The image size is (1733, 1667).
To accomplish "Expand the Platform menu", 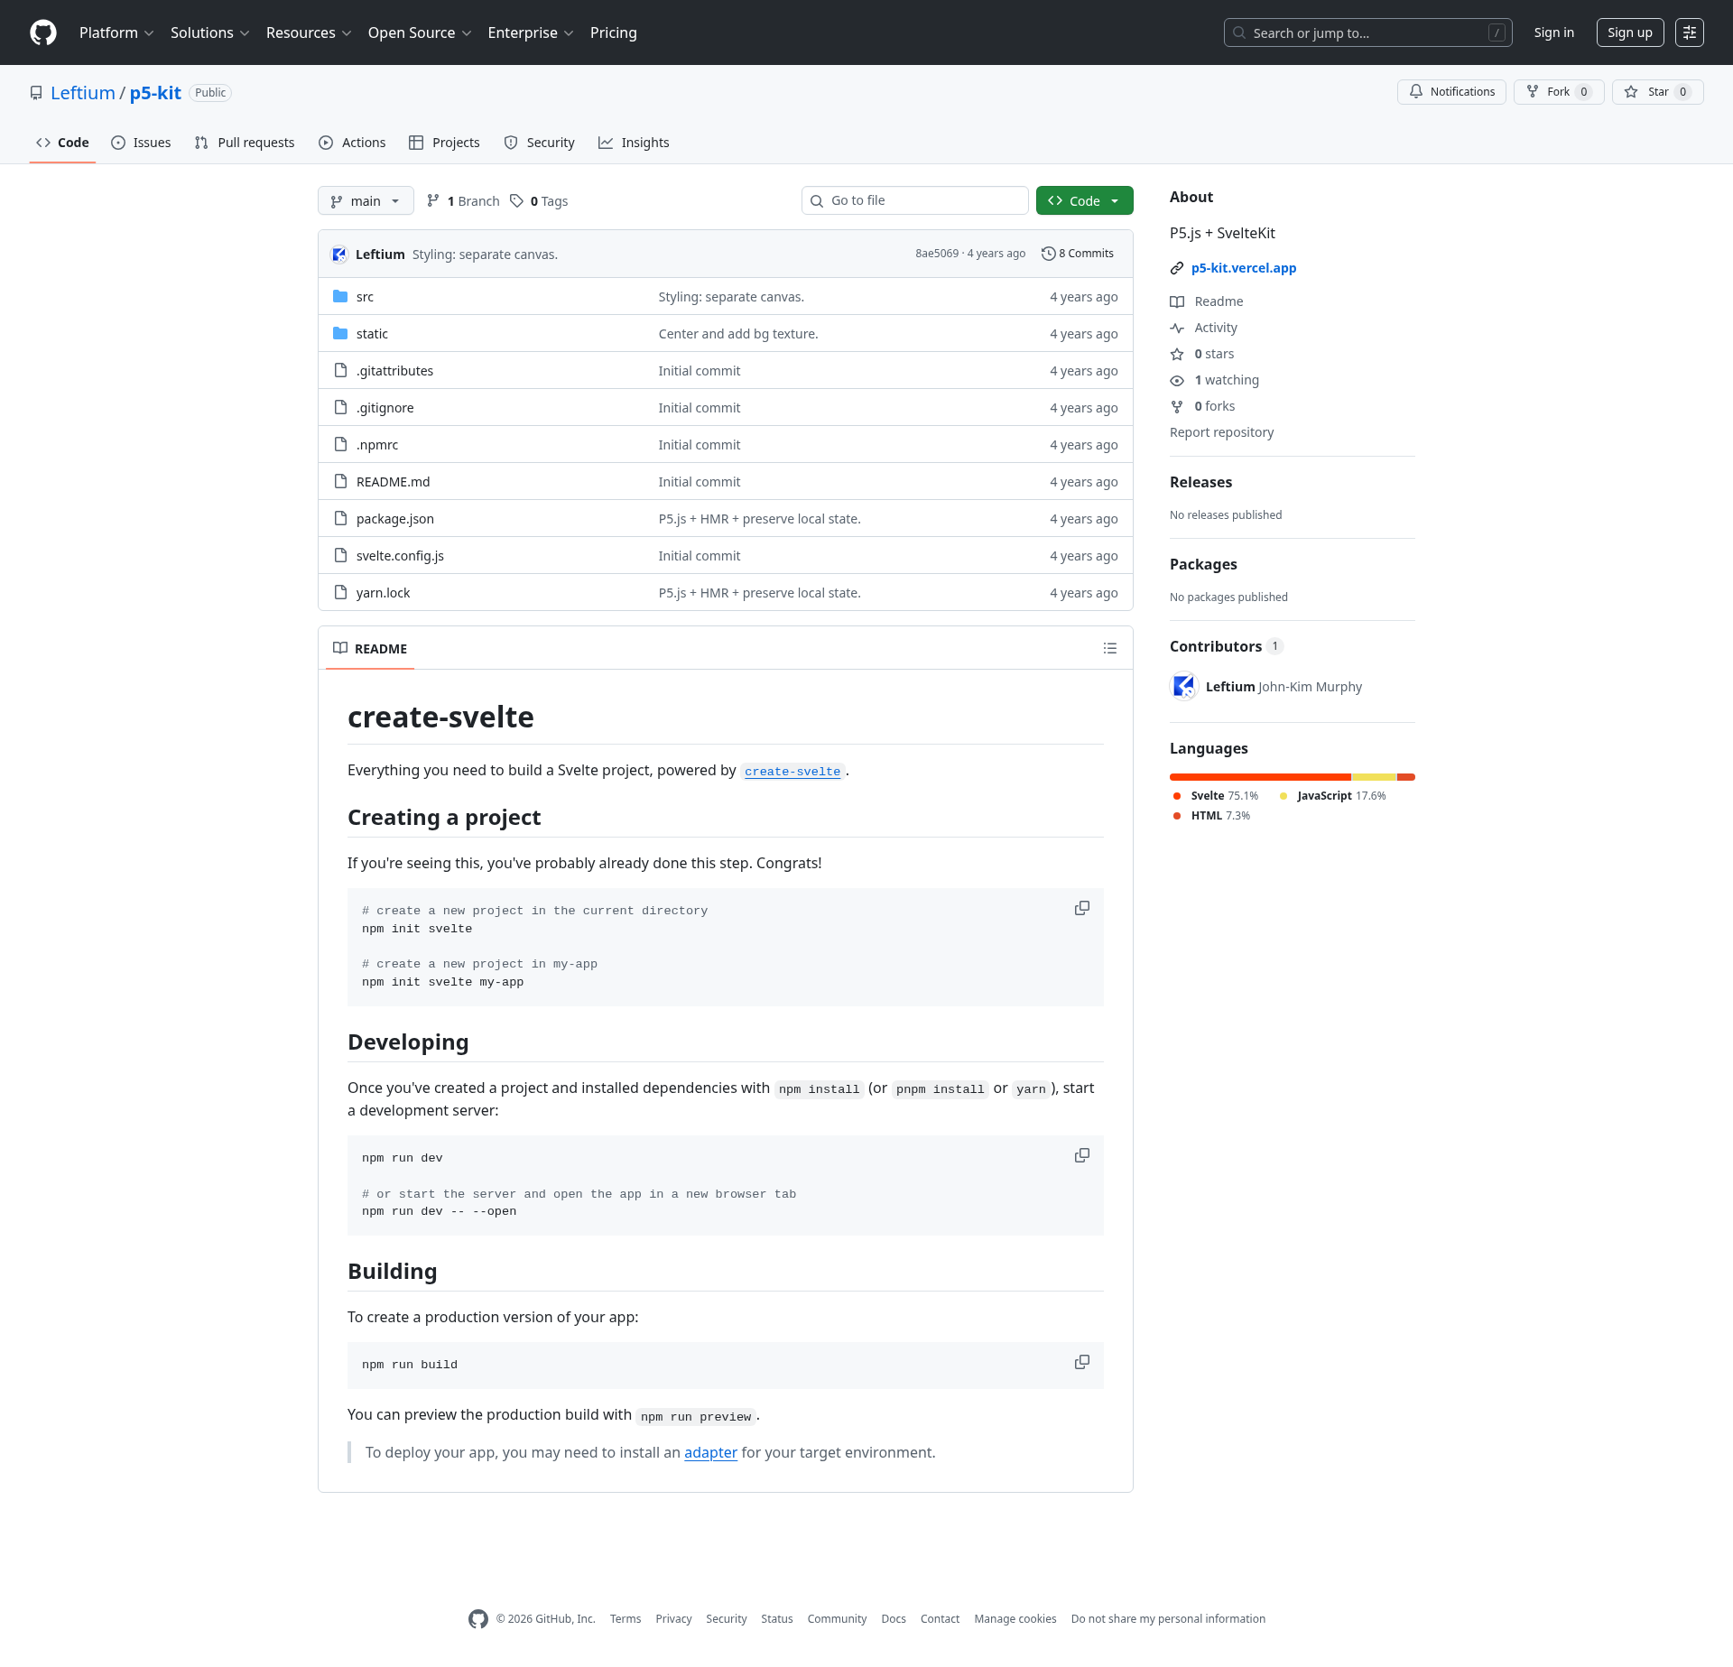I will 116,32.
